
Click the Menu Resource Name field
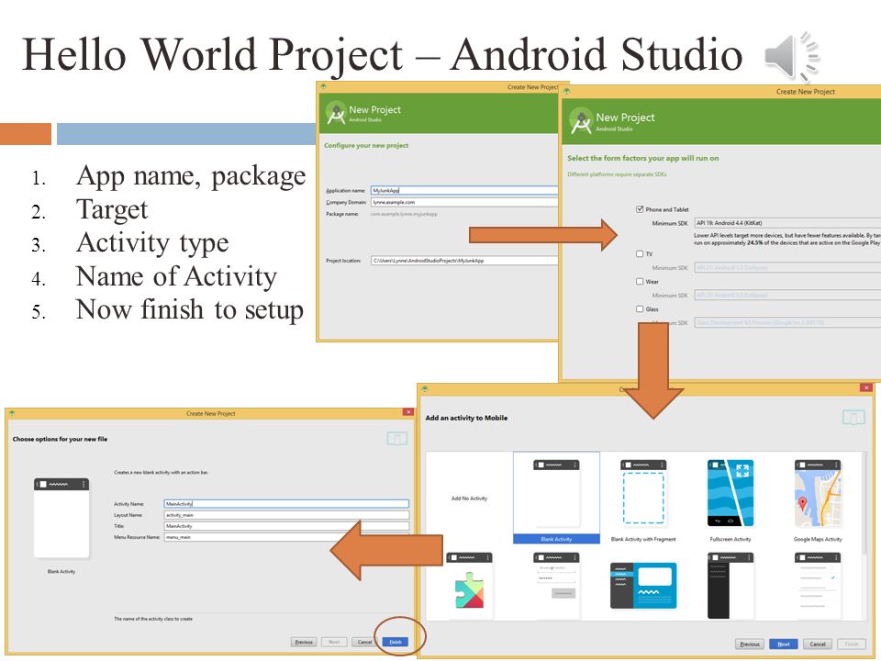[x=286, y=537]
